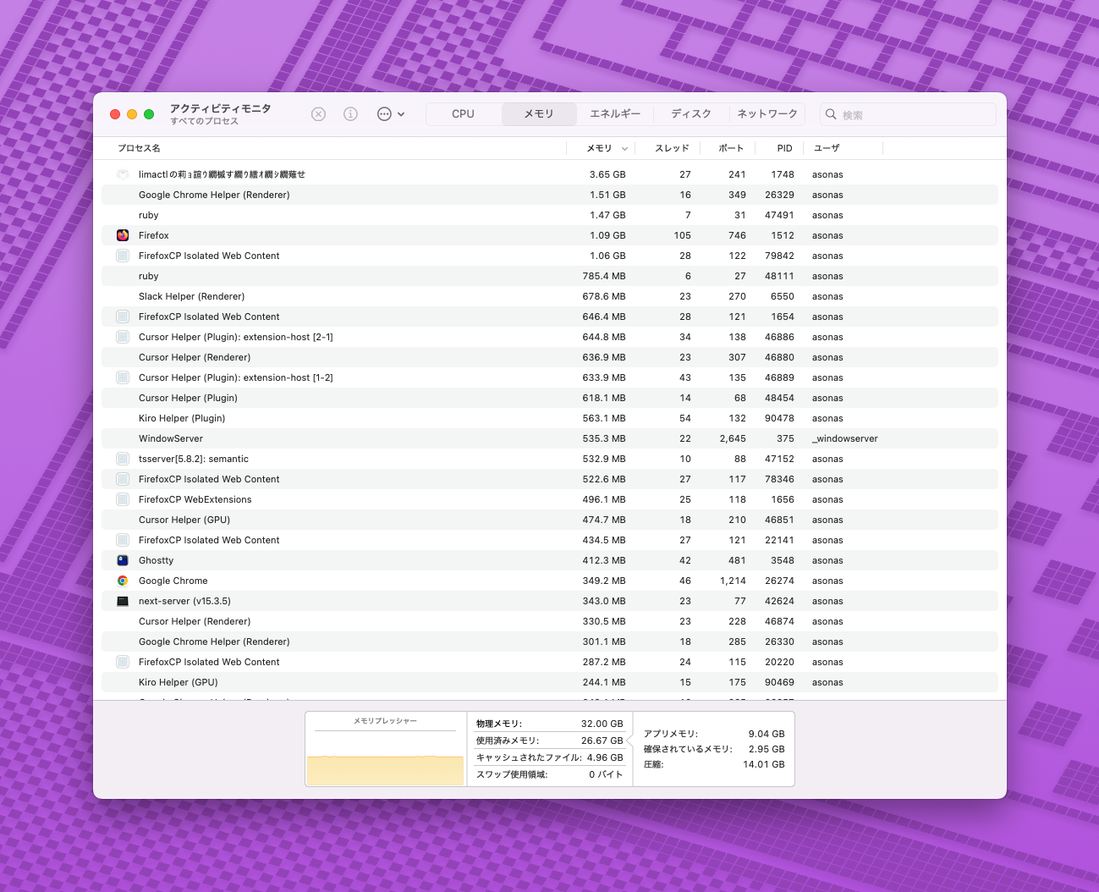Image resolution: width=1099 pixels, height=892 pixels.
Task: Click the 2,645 ports value
Action: tap(733, 438)
